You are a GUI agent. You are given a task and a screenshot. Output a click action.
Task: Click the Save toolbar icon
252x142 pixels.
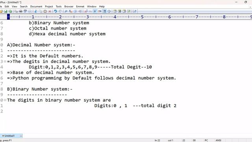pyautogui.click(x=6, y=11)
